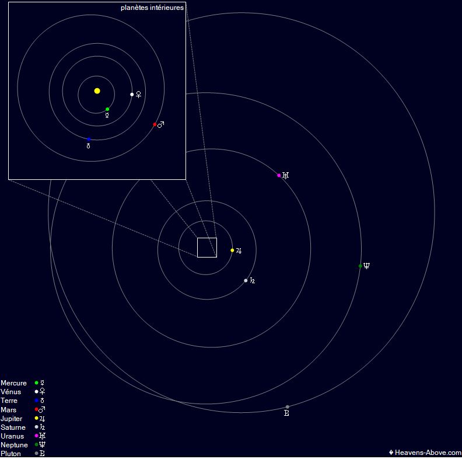This screenshot has width=462, height=459.
Task: Click Saturn's grey dot on the main chart
Action: pos(246,281)
